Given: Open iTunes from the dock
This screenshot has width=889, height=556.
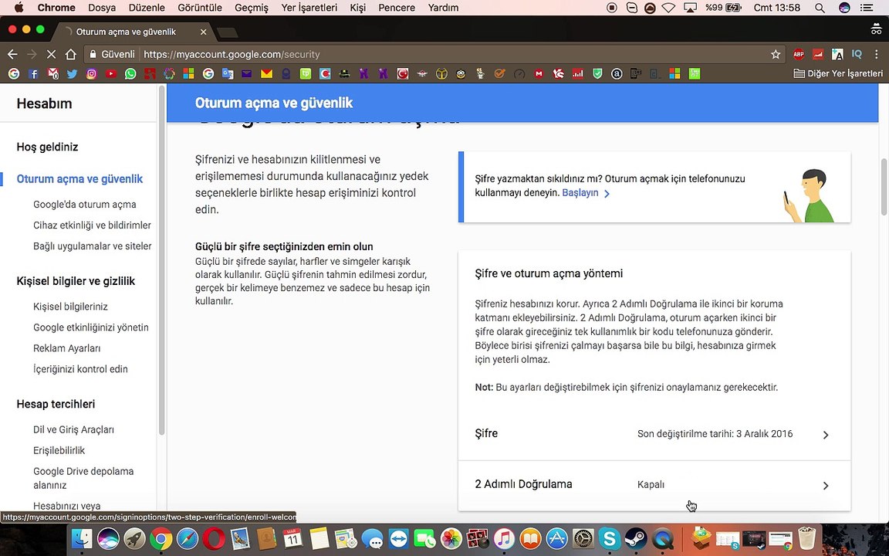Looking at the screenshot, I should click(504, 538).
